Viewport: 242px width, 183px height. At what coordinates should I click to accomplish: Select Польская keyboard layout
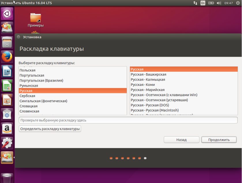click(x=73, y=70)
